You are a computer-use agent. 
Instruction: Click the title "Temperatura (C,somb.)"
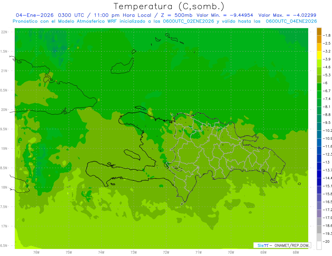tap(169, 6)
